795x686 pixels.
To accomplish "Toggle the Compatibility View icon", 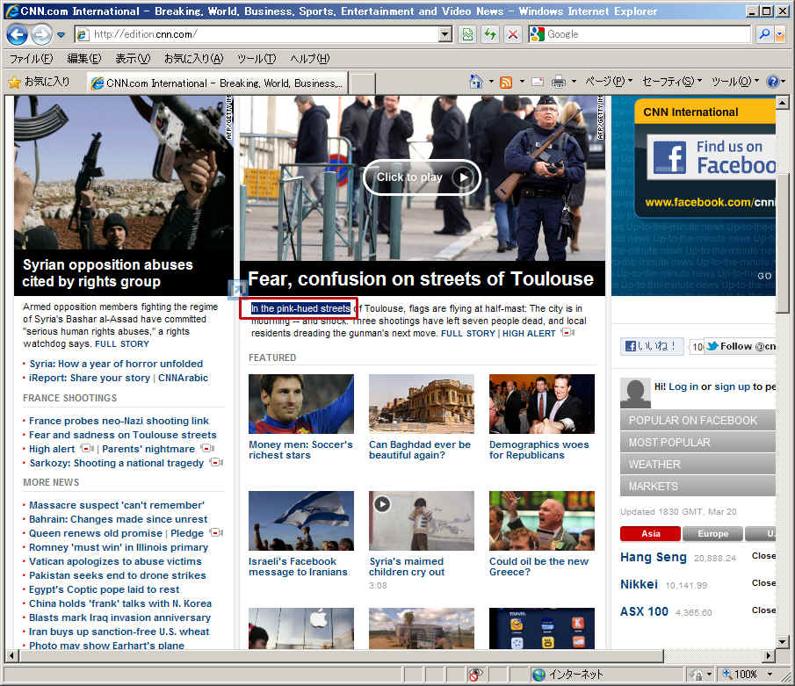I will (x=467, y=34).
